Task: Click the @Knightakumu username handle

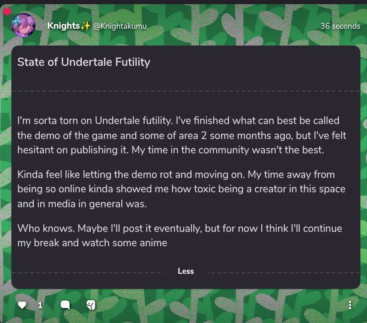Action: tap(120, 26)
